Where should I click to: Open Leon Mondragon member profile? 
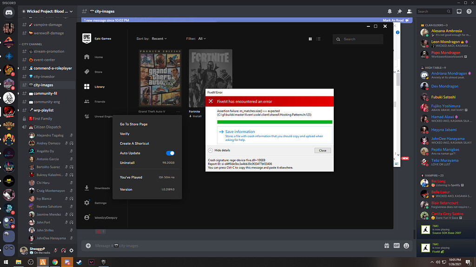tap(446, 44)
